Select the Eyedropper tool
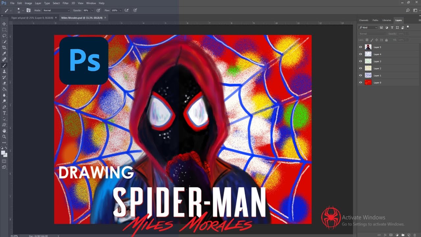 pyautogui.click(x=4, y=53)
